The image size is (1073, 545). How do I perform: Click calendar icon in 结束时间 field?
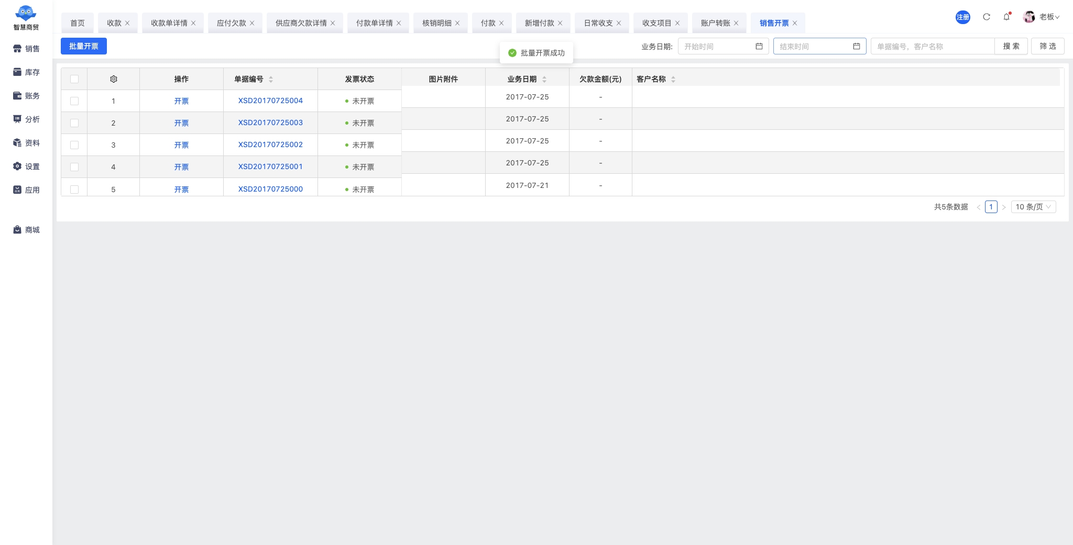click(x=857, y=46)
